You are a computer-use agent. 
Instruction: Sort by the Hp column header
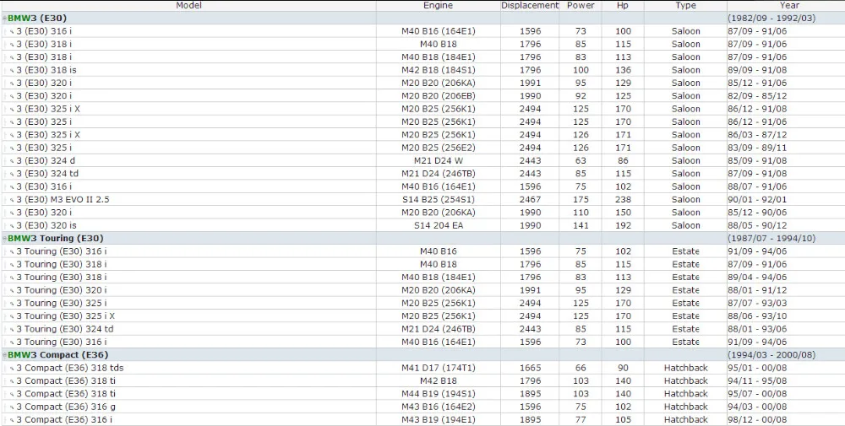[623, 5]
